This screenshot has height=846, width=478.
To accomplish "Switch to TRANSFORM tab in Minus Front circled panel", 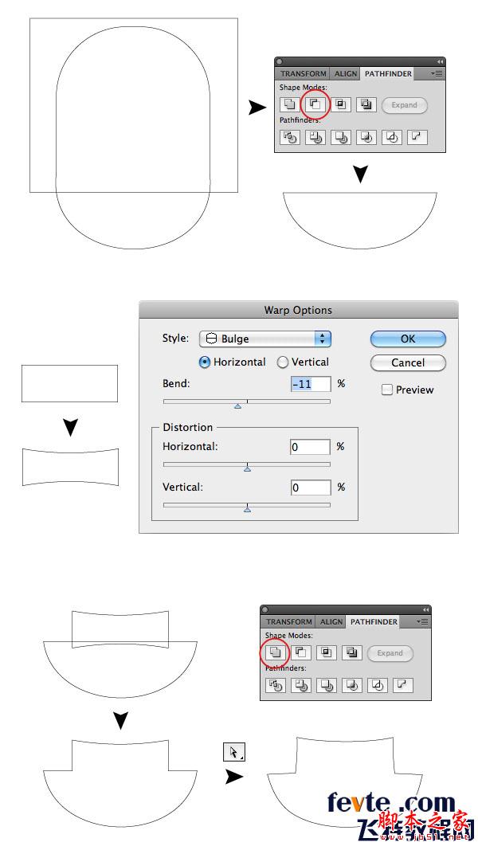I will click(304, 73).
